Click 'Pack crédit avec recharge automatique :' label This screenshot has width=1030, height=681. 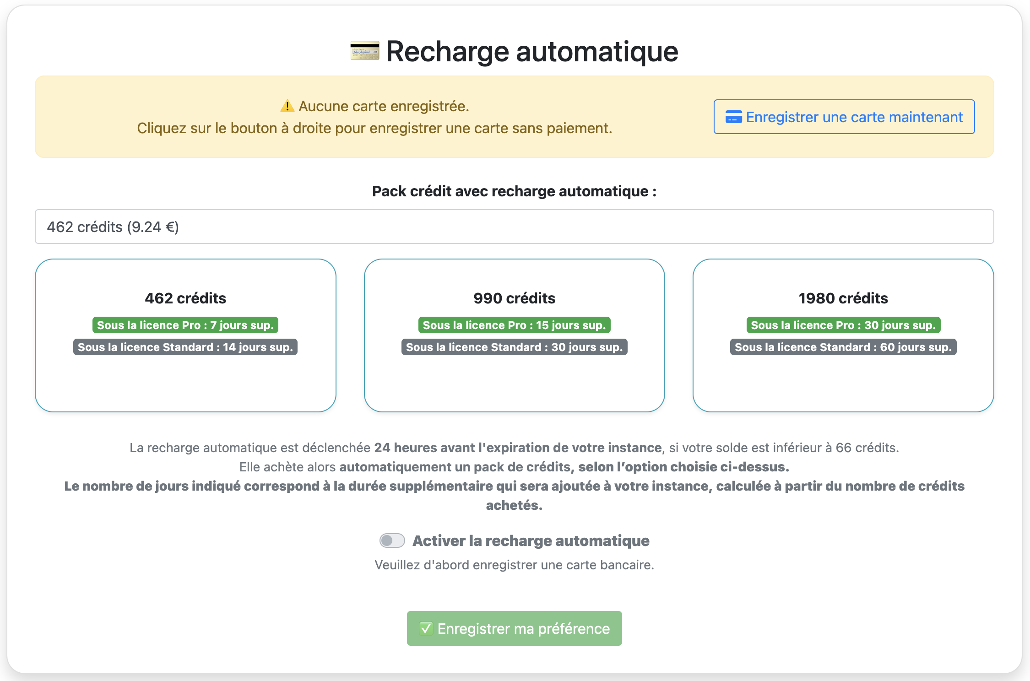515,191
